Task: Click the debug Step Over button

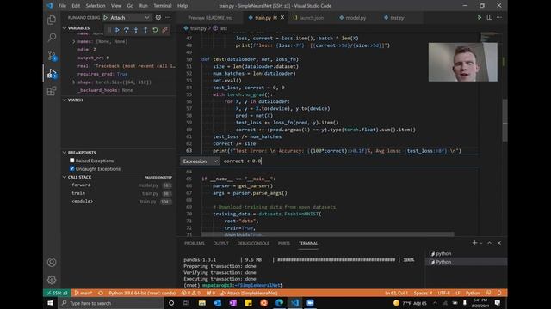Action: (127, 30)
